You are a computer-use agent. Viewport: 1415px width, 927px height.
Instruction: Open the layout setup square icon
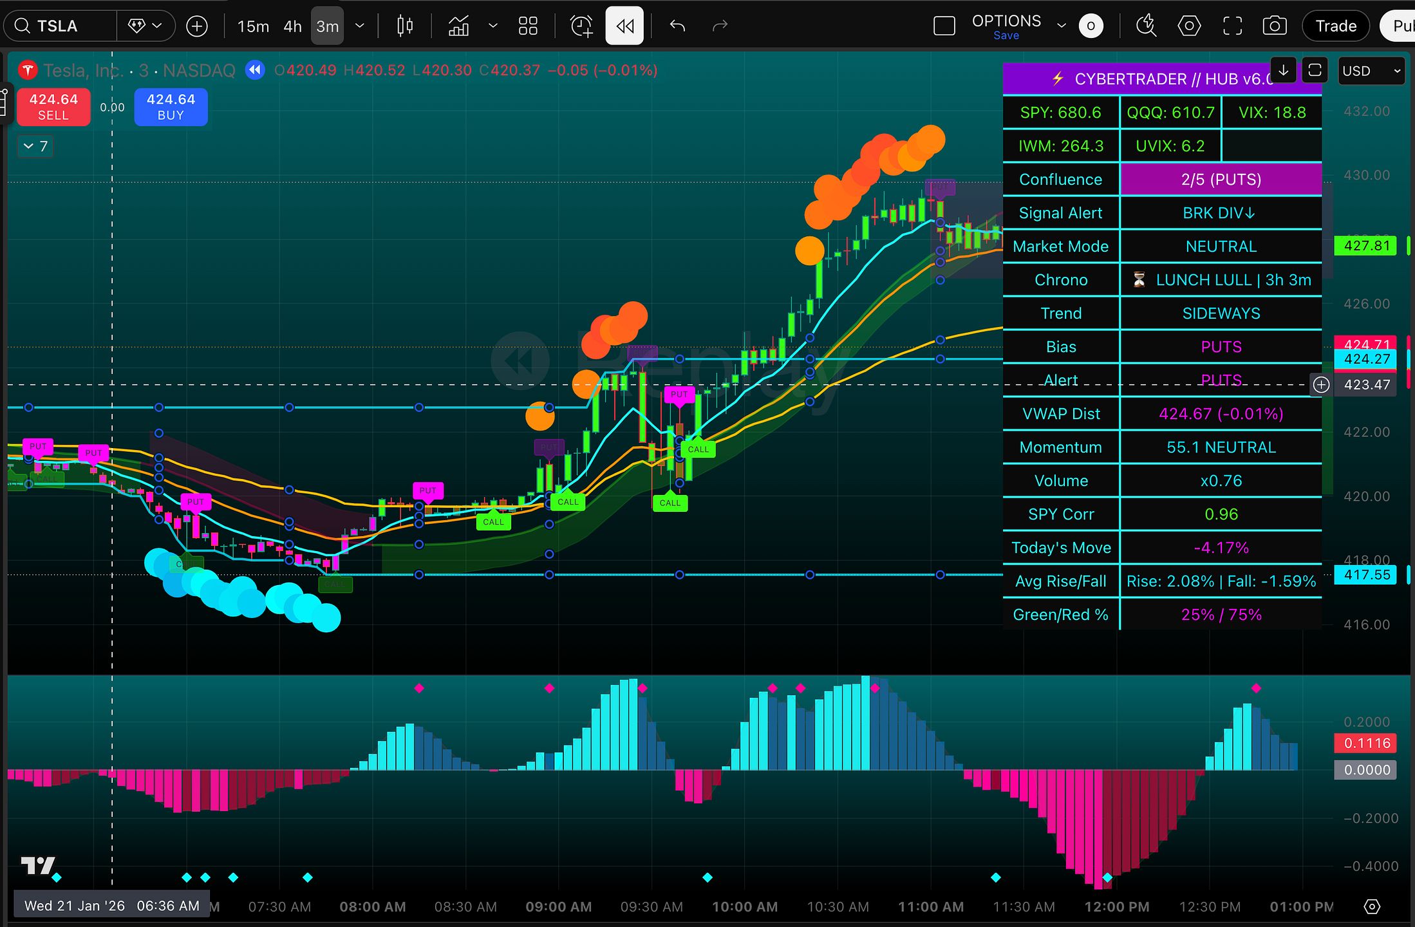click(x=944, y=26)
